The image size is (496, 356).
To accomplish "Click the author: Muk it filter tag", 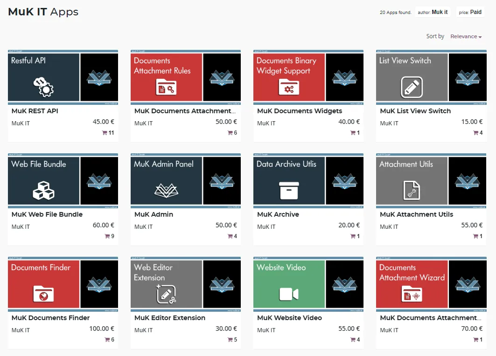I will [x=433, y=12].
